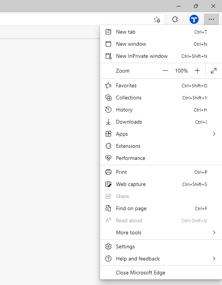Choose New InPrivate window
This screenshot has height=285, width=222.
coord(161,56)
